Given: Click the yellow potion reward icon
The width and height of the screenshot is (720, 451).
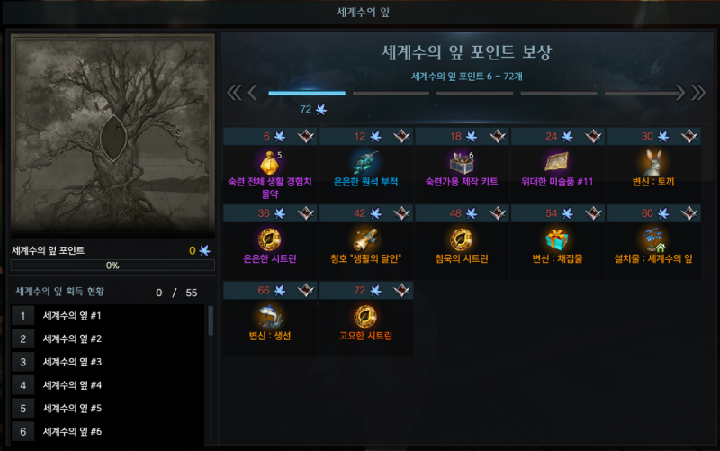Looking at the screenshot, I should point(270,163).
